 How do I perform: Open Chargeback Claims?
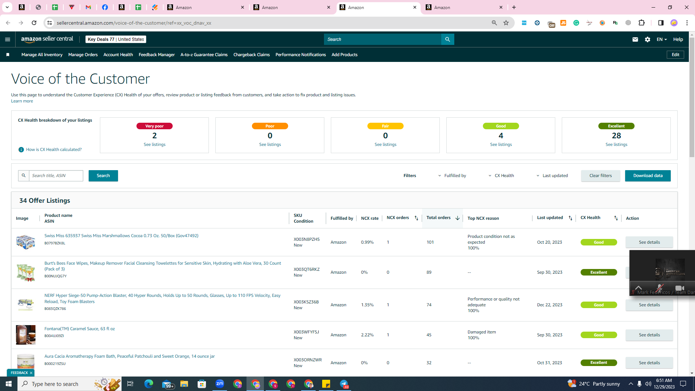pyautogui.click(x=252, y=55)
